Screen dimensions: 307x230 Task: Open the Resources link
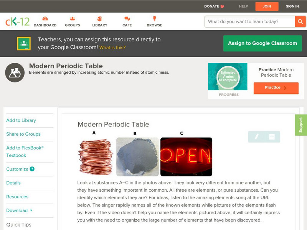pyautogui.click(x=17, y=197)
